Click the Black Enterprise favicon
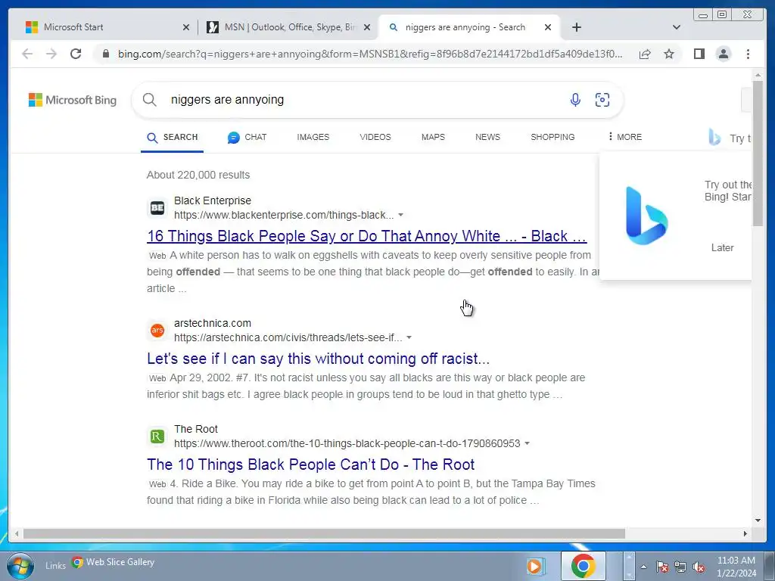 (157, 207)
